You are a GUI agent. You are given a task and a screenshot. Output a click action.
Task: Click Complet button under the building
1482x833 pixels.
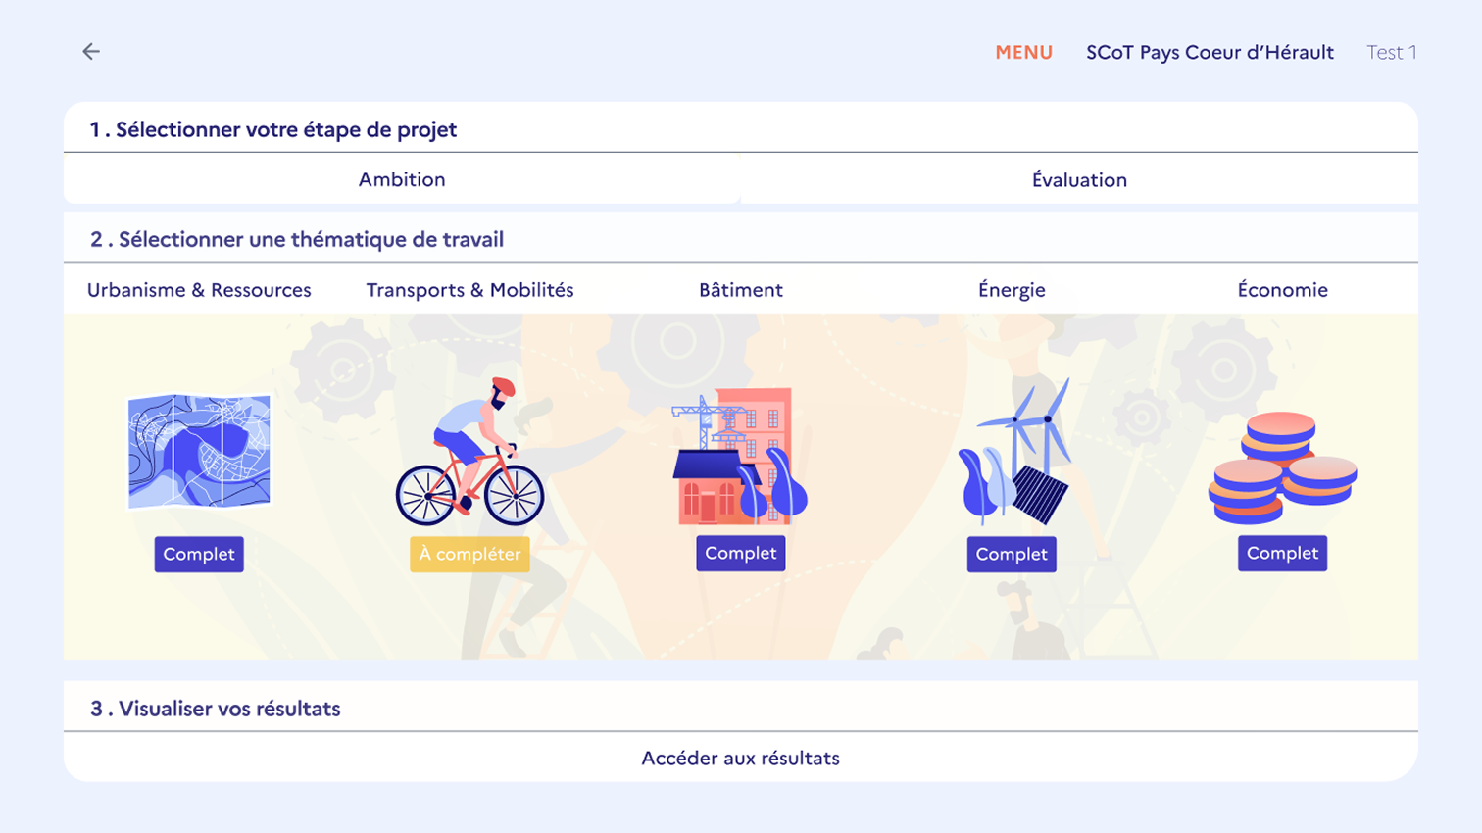(x=741, y=553)
